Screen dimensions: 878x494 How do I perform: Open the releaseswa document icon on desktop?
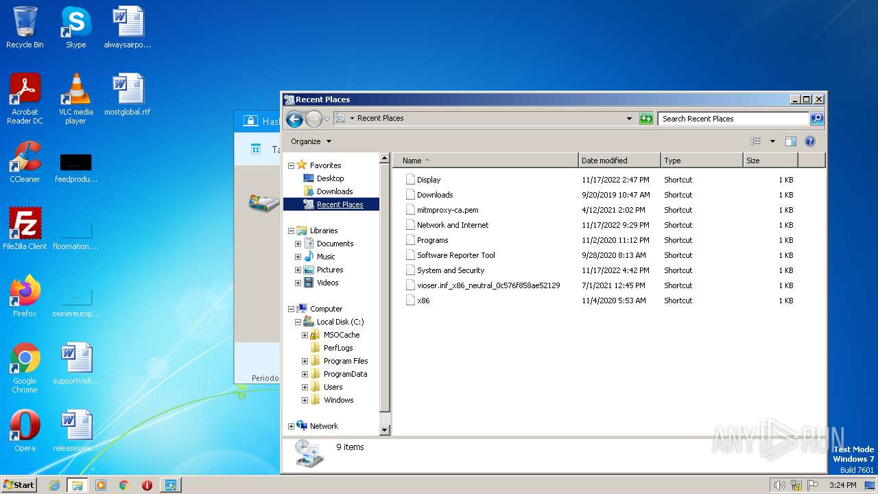point(75,431)
